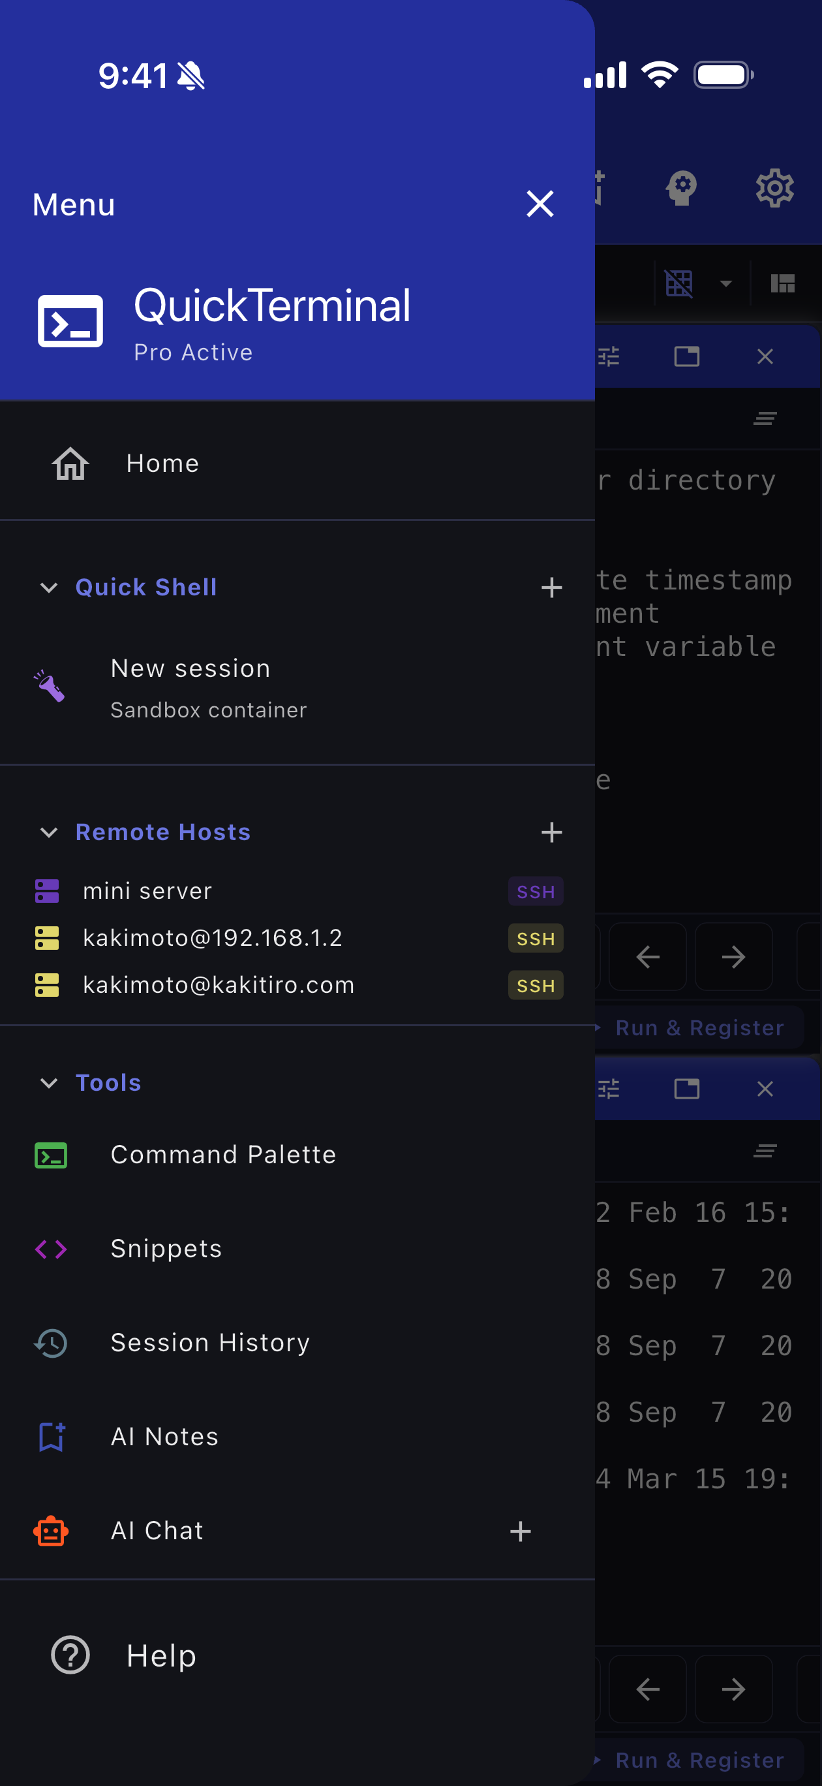Open settings gear in background terminal window

click(x=774, y=188)
